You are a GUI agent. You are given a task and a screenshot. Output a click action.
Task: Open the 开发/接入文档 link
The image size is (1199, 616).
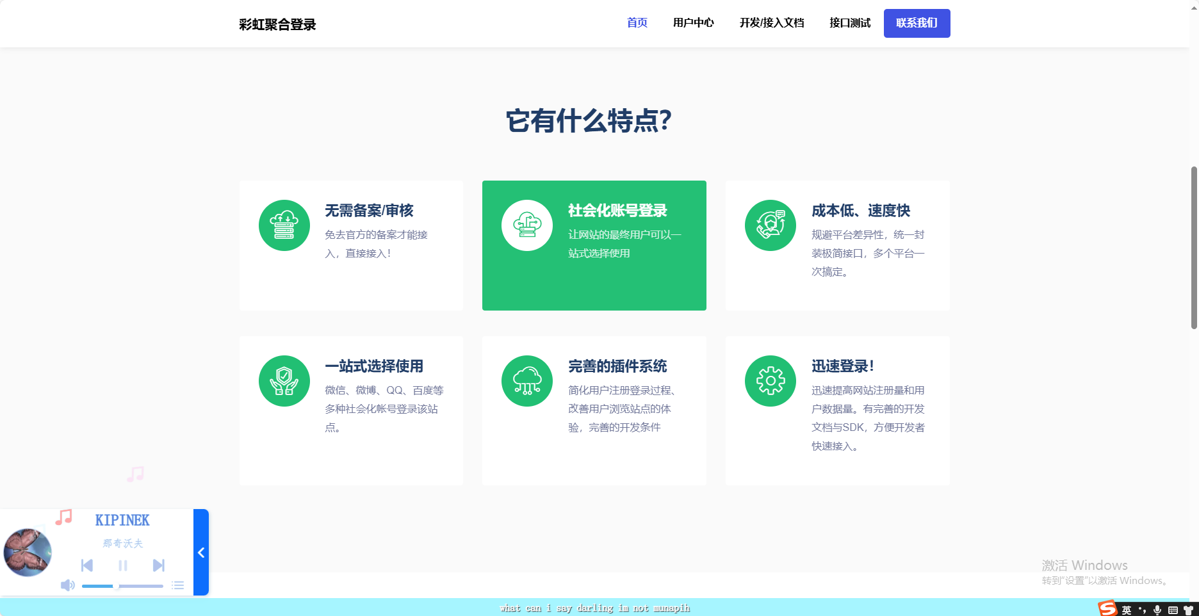tap(772, 23)
